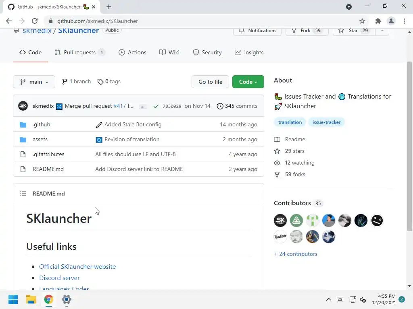
Task: Show hidden system tray icons
Action: 328,299
